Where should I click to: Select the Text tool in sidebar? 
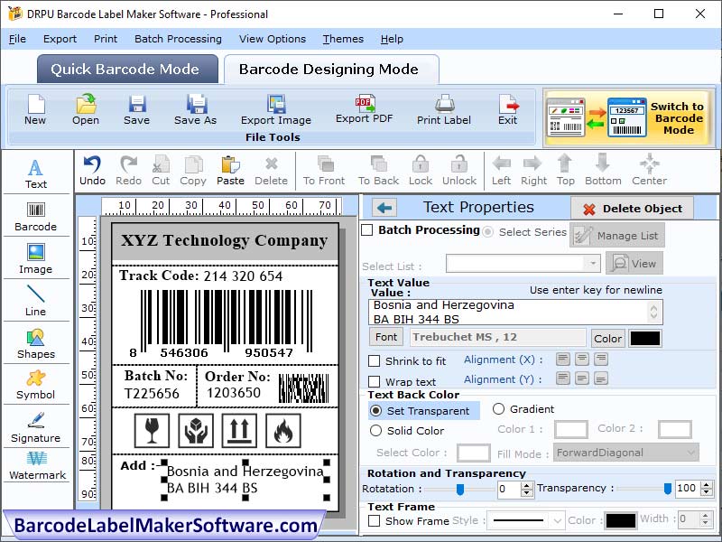(x=36, y=174)
